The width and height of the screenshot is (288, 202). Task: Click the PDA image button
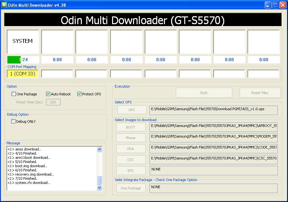tap(130, 149)
